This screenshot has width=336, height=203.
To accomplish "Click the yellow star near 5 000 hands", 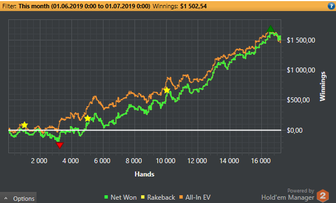I will (87, 118).
